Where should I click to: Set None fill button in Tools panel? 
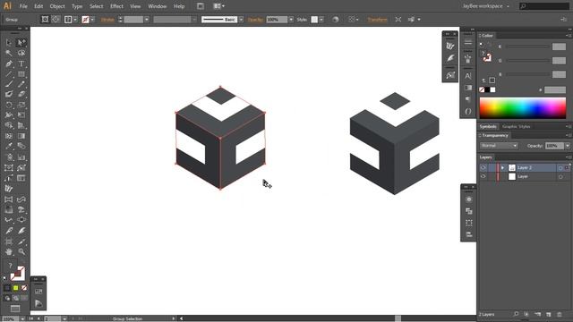24,288
